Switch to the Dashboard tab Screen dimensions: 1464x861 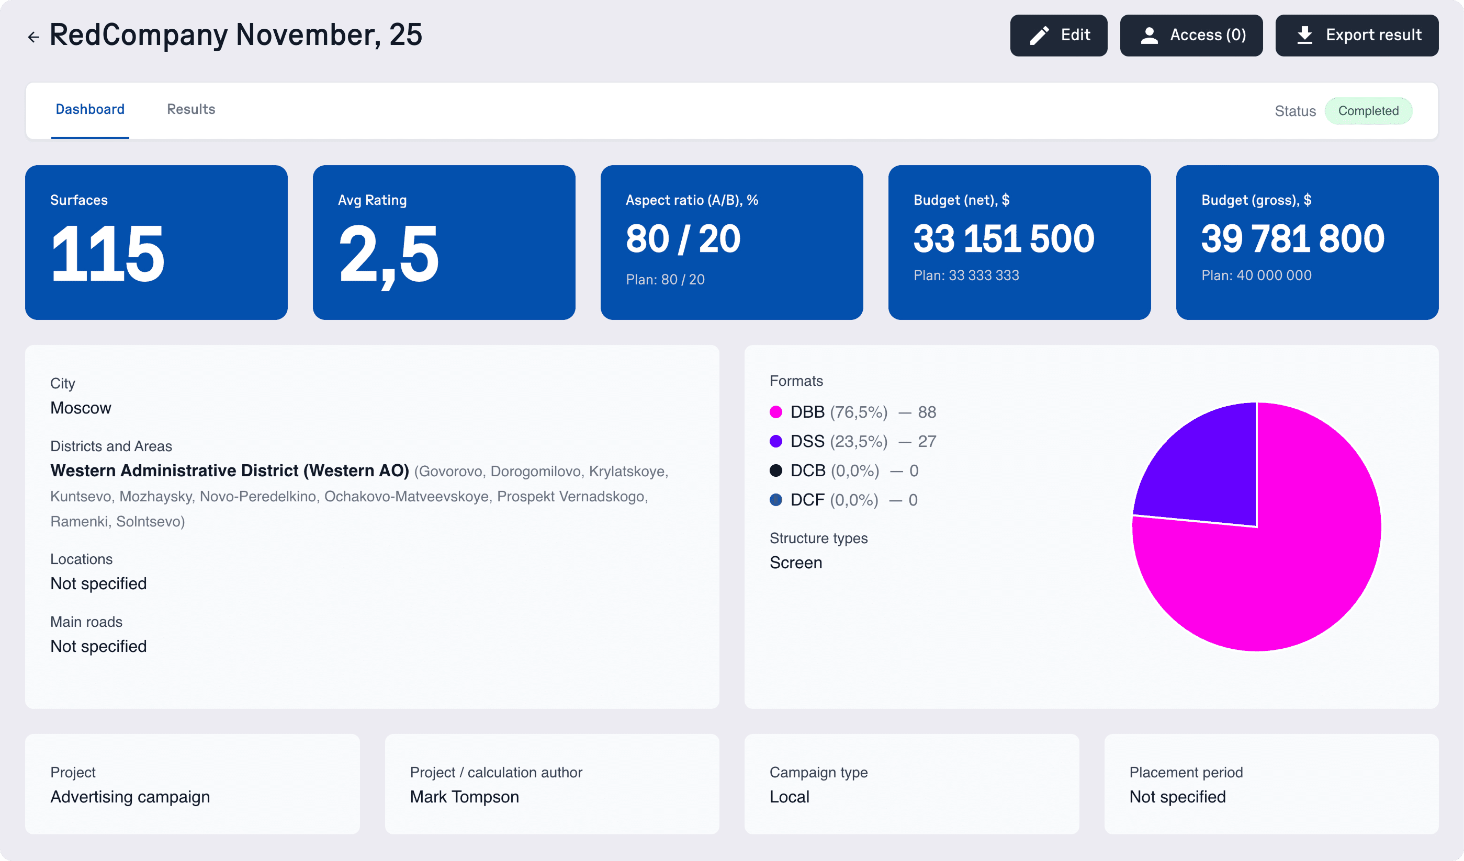point(90,110)
